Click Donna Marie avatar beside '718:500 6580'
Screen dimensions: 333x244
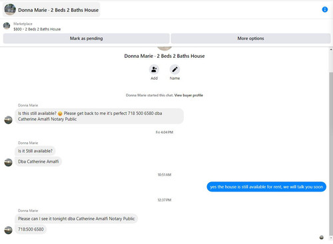[x=9, y=230]
